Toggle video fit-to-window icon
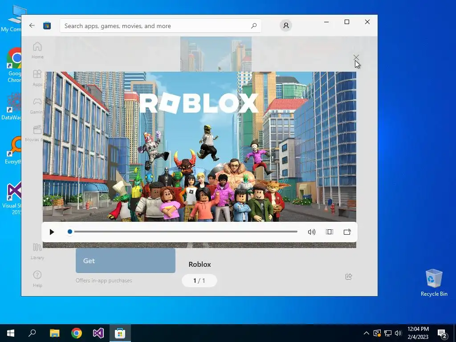The width and height of the screenshot is (456, 342). pos(330,232)
